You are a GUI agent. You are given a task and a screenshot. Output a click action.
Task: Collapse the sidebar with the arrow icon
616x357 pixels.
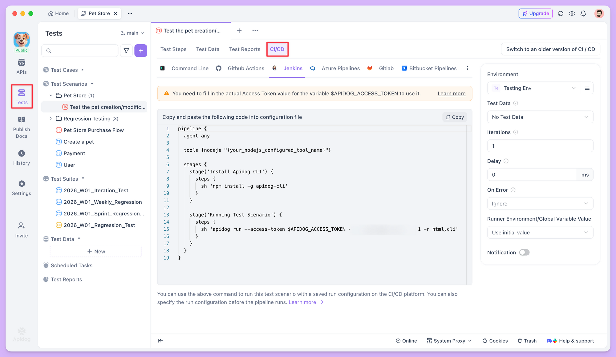pos(160,341)
